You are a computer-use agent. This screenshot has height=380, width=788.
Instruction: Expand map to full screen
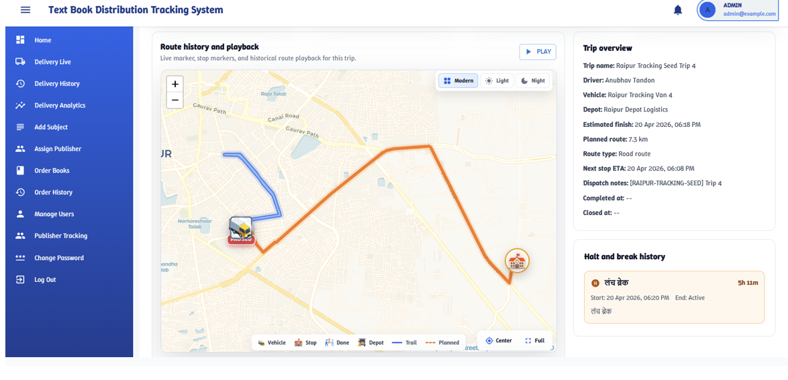click(535, 340)
